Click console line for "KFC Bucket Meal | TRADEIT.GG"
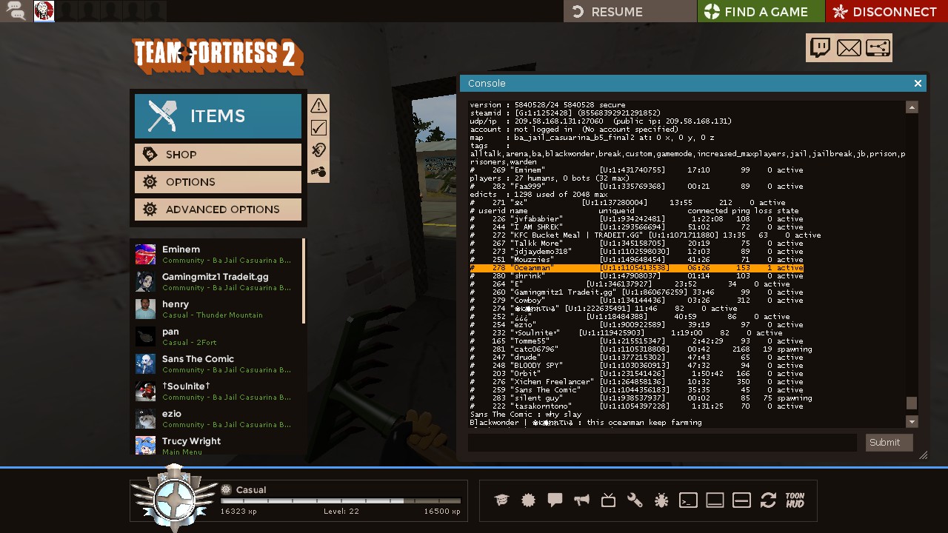Image resolution: width=948 pixels, height=533 pixels. click(x=646, y=235)
